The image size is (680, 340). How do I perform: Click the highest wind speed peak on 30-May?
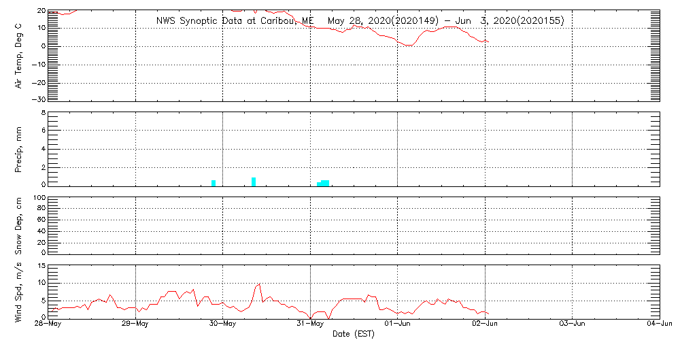tap(259, 284)
